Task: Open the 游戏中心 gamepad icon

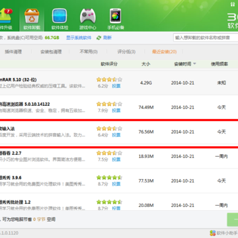Action: 88,16
